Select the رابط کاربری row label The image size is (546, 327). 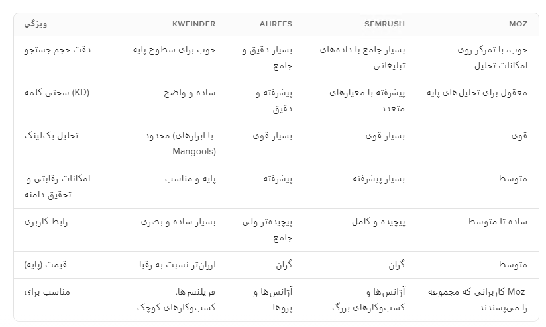tap(46, 222)
